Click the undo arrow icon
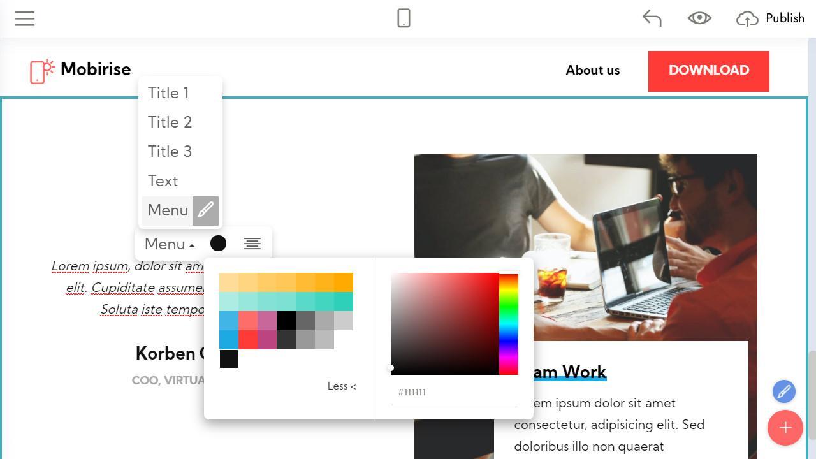The width and height of the screenshot is (816, 459). pos(652,18)
